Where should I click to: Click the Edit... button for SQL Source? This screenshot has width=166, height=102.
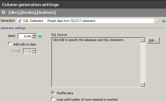click(x=153, y=40)
